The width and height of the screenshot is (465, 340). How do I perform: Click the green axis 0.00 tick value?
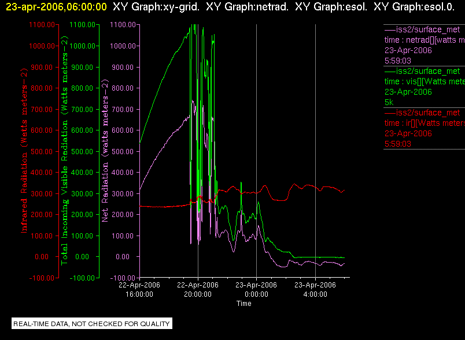(82, 256)
